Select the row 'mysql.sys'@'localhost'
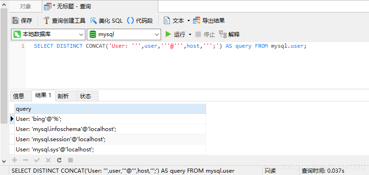Screen dimensions: 369x175 coord(110,149)
